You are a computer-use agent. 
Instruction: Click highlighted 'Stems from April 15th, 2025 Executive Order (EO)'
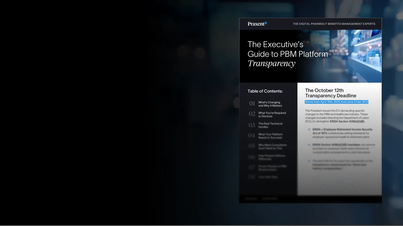[337, 102]
